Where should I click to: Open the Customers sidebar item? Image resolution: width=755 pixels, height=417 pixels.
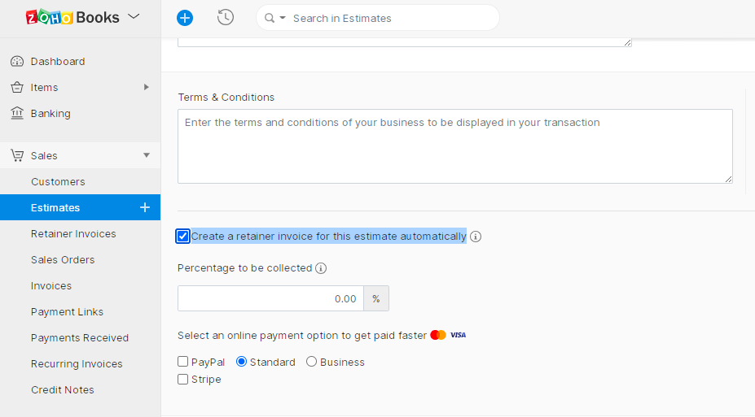pos(58,182)
